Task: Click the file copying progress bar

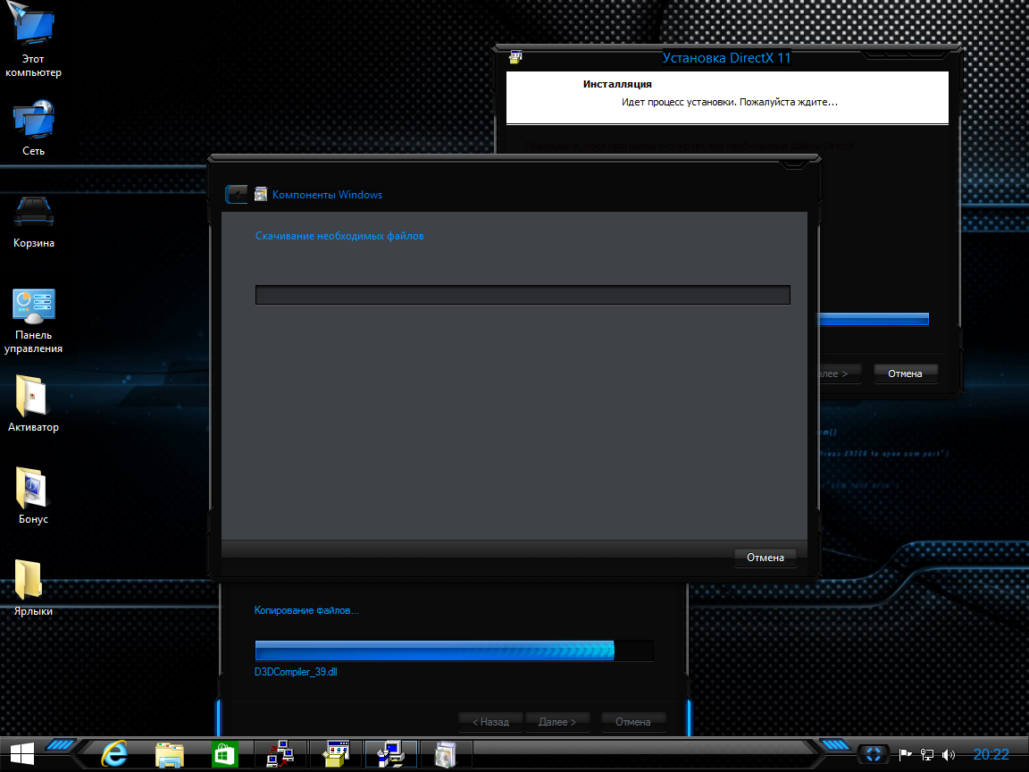Action: coord(454,650)
